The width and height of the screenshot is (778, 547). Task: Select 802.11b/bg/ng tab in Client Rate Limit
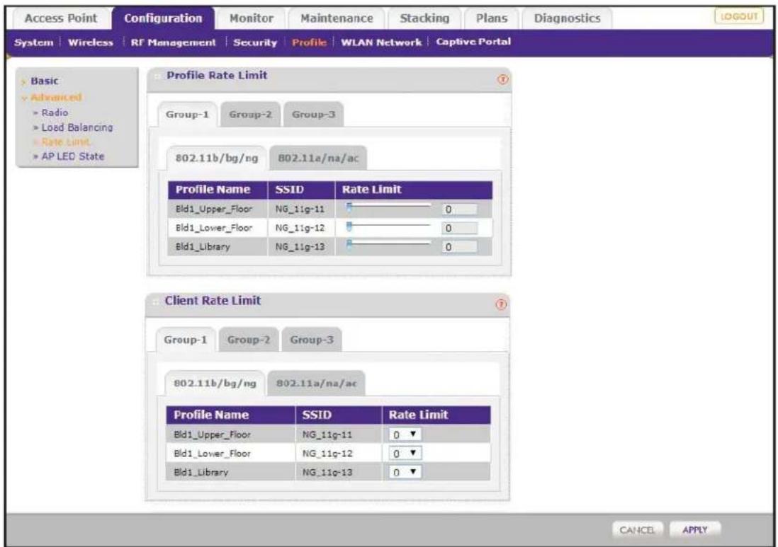tap(215, 384)
